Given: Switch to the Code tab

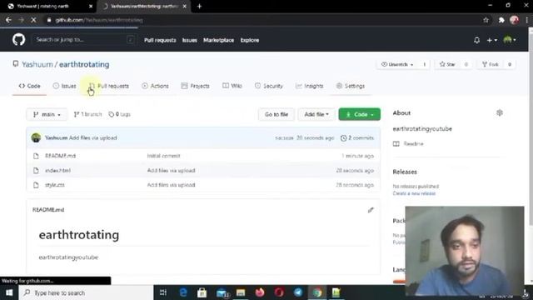Looking at the screenshot, I should 30,86.
